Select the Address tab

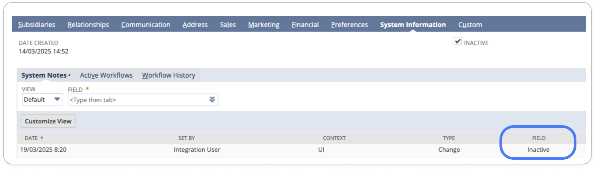(195, 25)
